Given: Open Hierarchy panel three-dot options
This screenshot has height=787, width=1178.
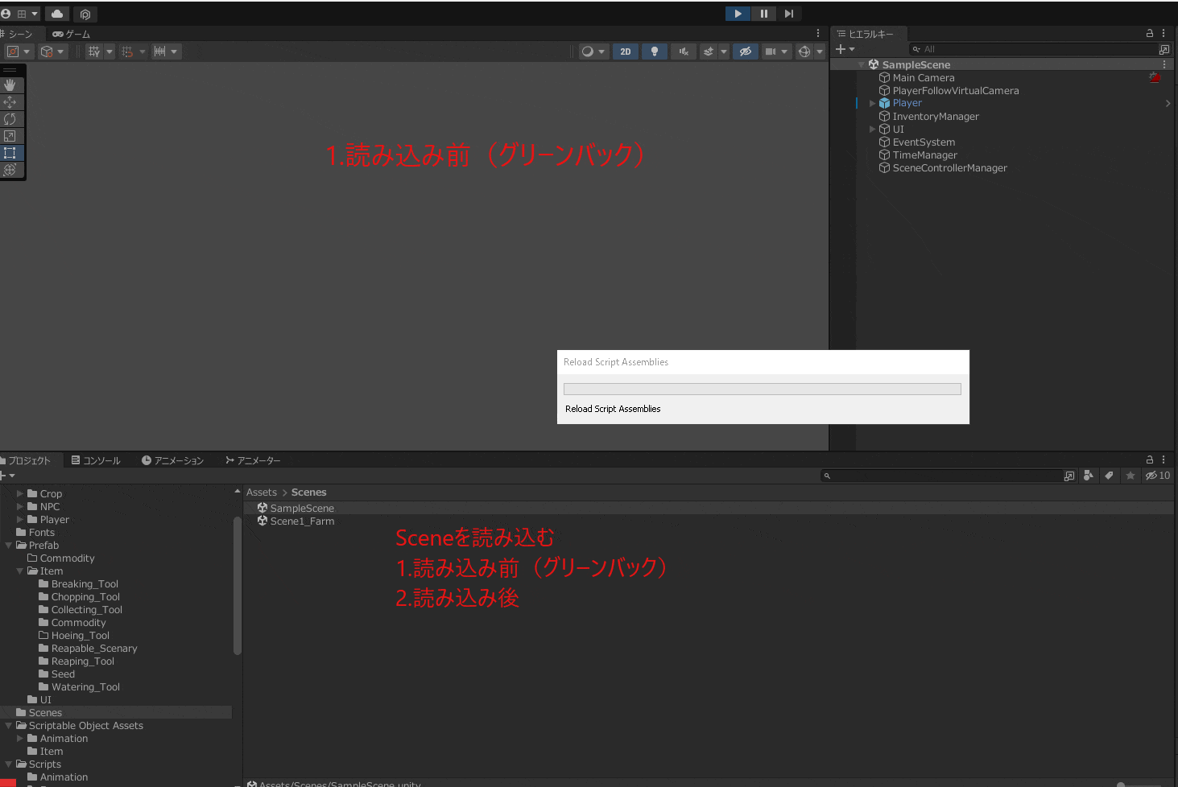Looking at the screenshot, I should (x=1164, y=33).
